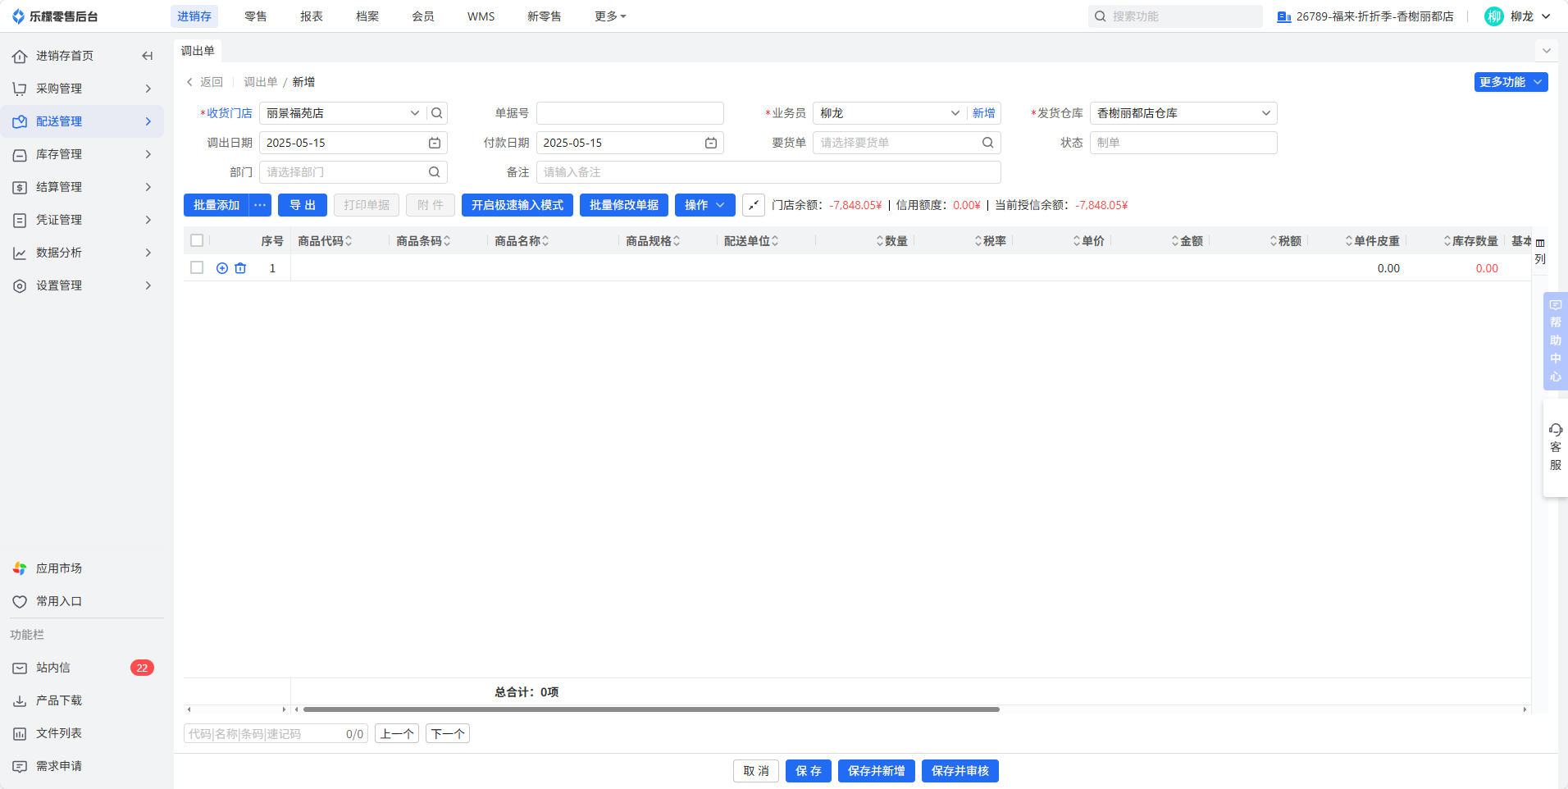Click 批量修改单据 button

tap(624, 205)
